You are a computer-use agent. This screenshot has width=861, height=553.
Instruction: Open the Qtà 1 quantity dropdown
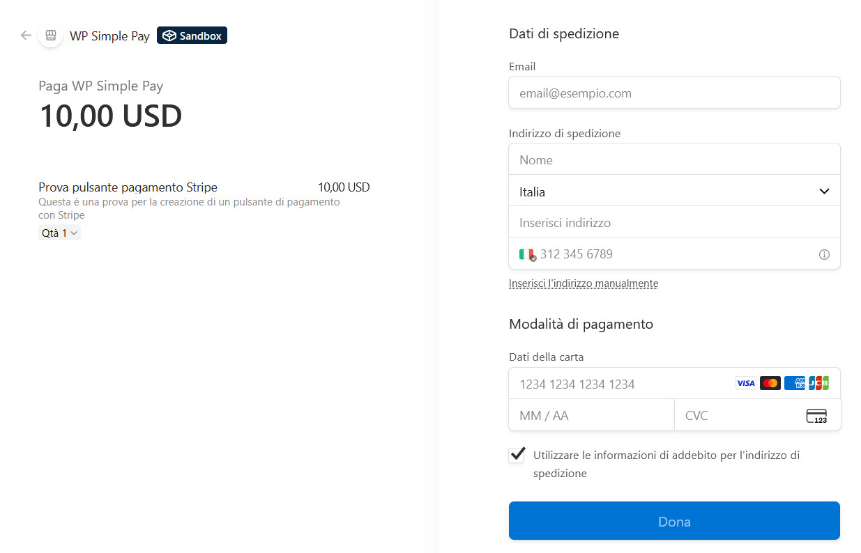59,232
